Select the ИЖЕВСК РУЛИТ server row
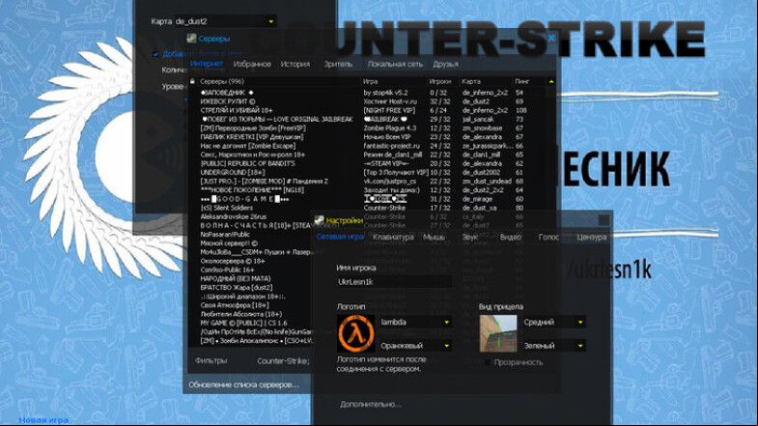This screenshot has width=758, height=426. point(367,101)
